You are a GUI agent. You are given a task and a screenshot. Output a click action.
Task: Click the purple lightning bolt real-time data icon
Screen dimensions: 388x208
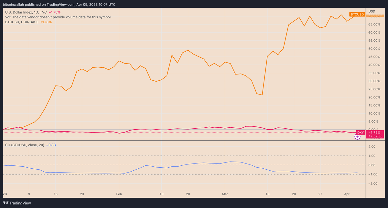point(357,137)
